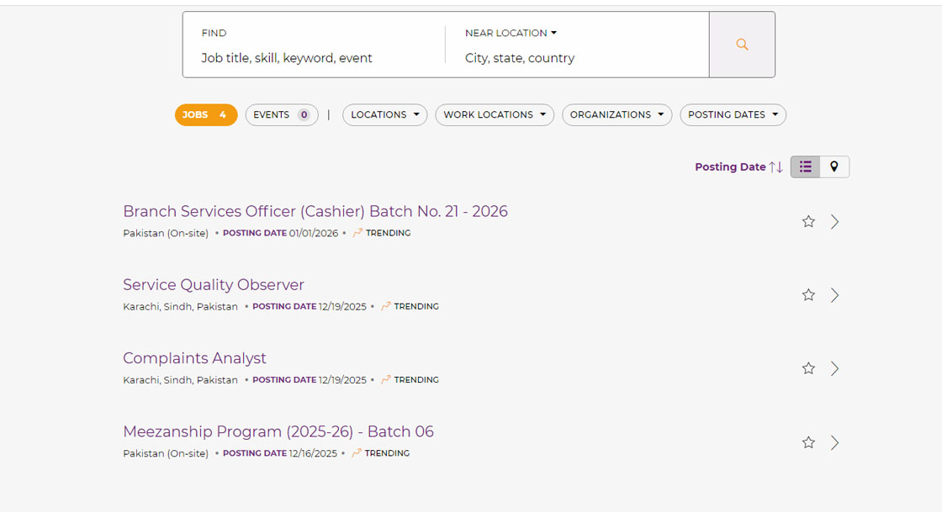Star the Meezanship Program Batch 06 job
Image resolution: width=942 pixels, height=513 pixels.
808,442
